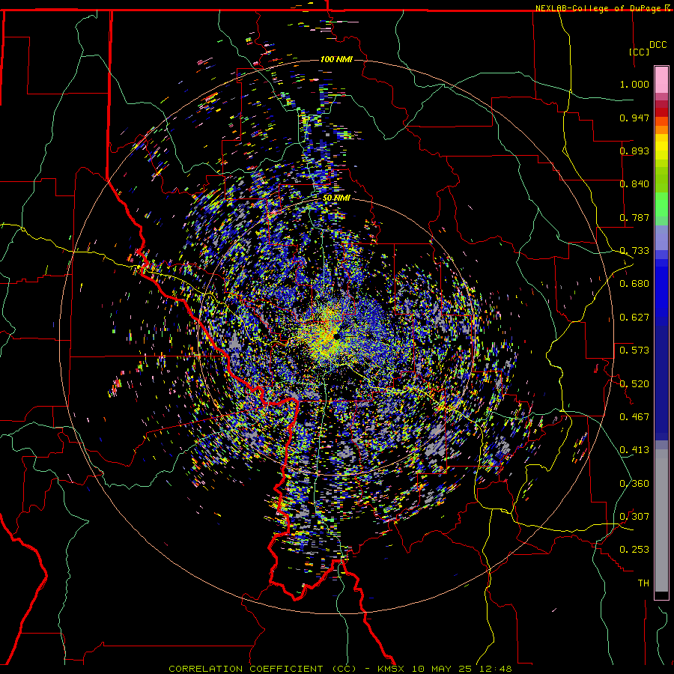
Task: Click the TH threshold label
Action: pos(643,583)
